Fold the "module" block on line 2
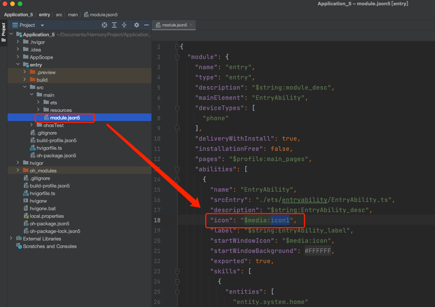Image resolution: width=435 pixels, height=307 pixels. (177, 57)
